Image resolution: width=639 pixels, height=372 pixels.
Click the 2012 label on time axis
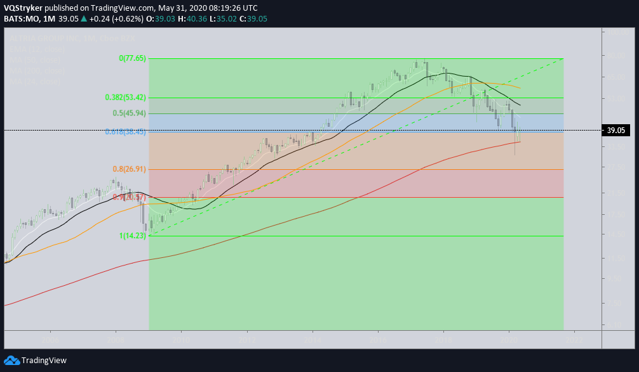click(x=247, y=340)
